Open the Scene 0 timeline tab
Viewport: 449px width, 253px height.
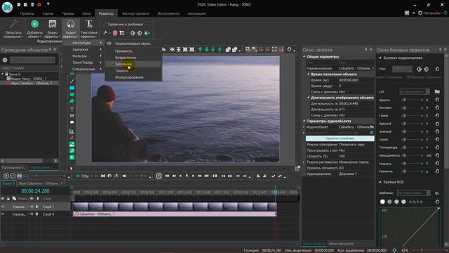click(x=8, y=183)
